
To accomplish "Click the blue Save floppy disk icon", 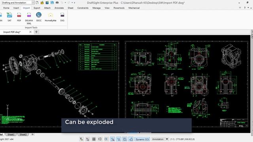I will click(x=52, y=3).
